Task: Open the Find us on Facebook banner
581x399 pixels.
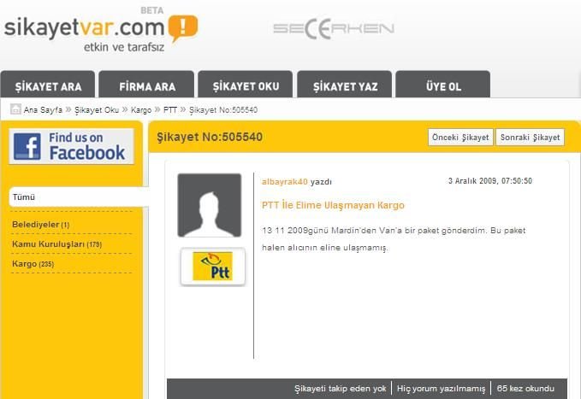Action: (72, 147)
